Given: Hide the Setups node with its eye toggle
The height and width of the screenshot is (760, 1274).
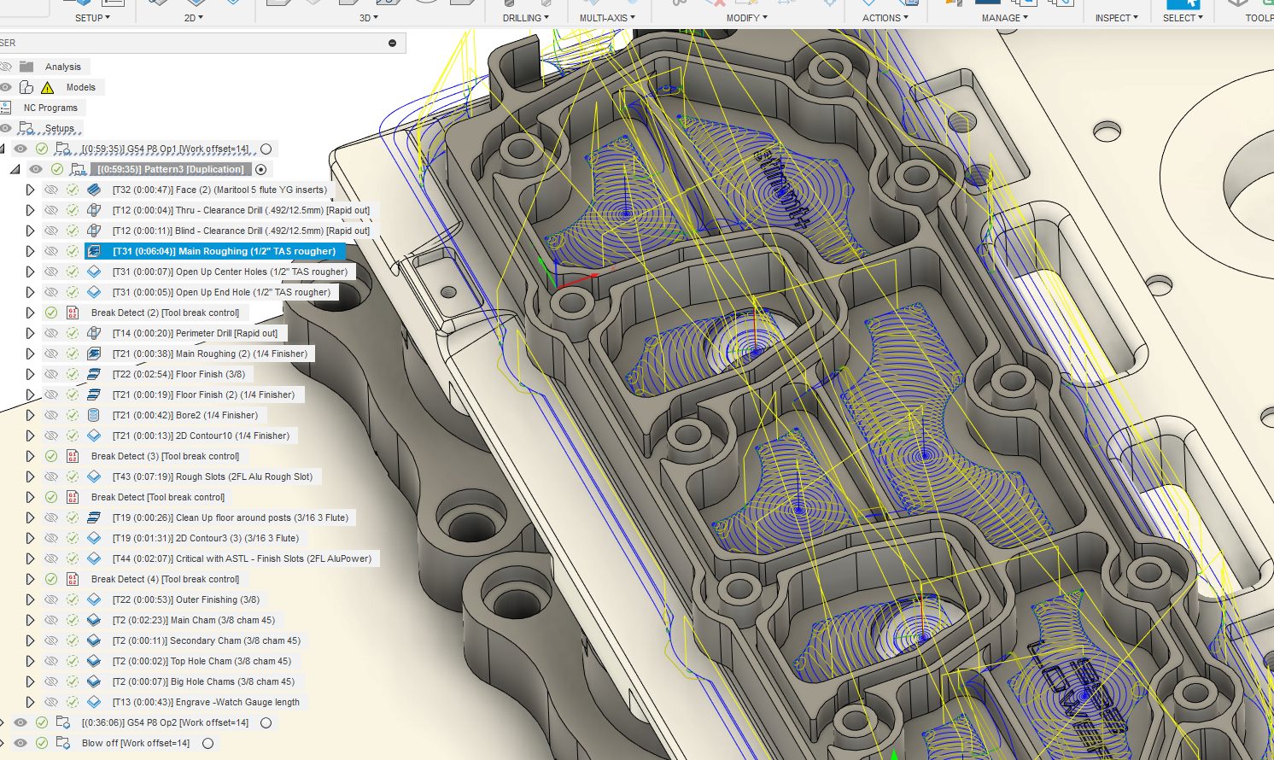Looking at the screenshot, I should 7,127.
